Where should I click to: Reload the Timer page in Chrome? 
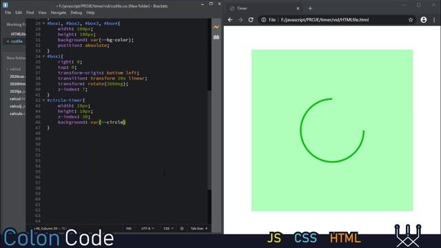point(251,20)
